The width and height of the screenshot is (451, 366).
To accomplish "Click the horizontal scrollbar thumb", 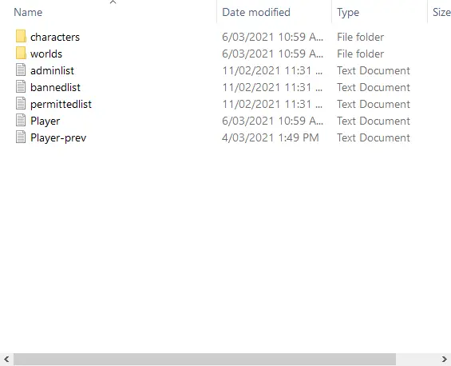I will (204, 359).
